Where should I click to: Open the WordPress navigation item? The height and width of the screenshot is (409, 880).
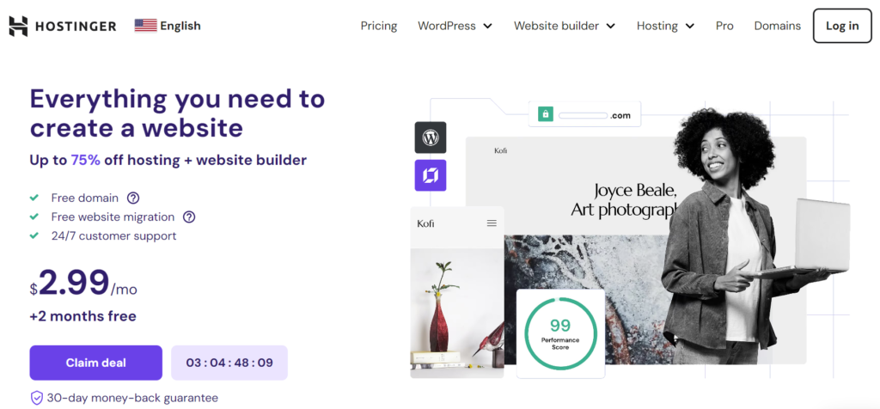(447, 26)
